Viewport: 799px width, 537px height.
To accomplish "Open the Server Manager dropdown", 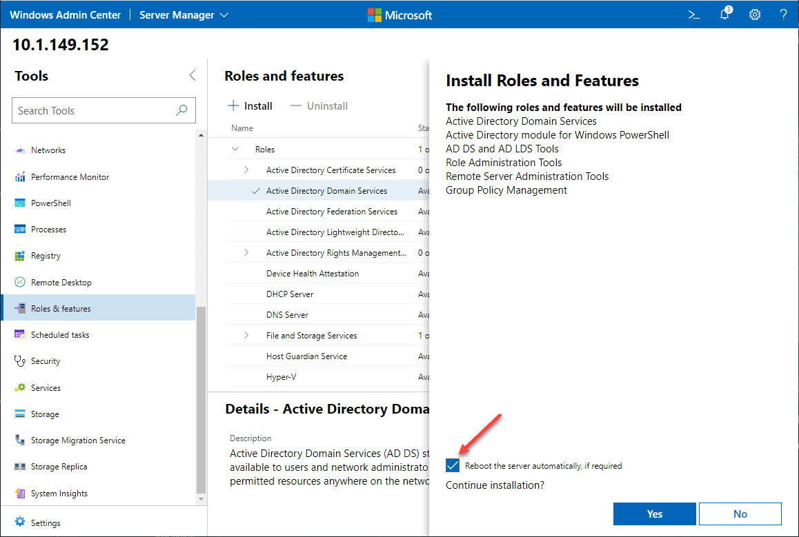I will click(184, 14).
